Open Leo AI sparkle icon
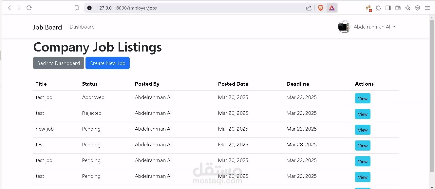 408,8
